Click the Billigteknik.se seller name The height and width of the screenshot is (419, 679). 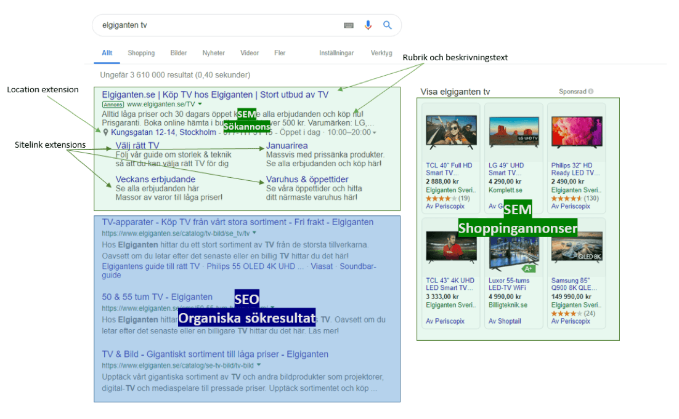click(508, 305)
